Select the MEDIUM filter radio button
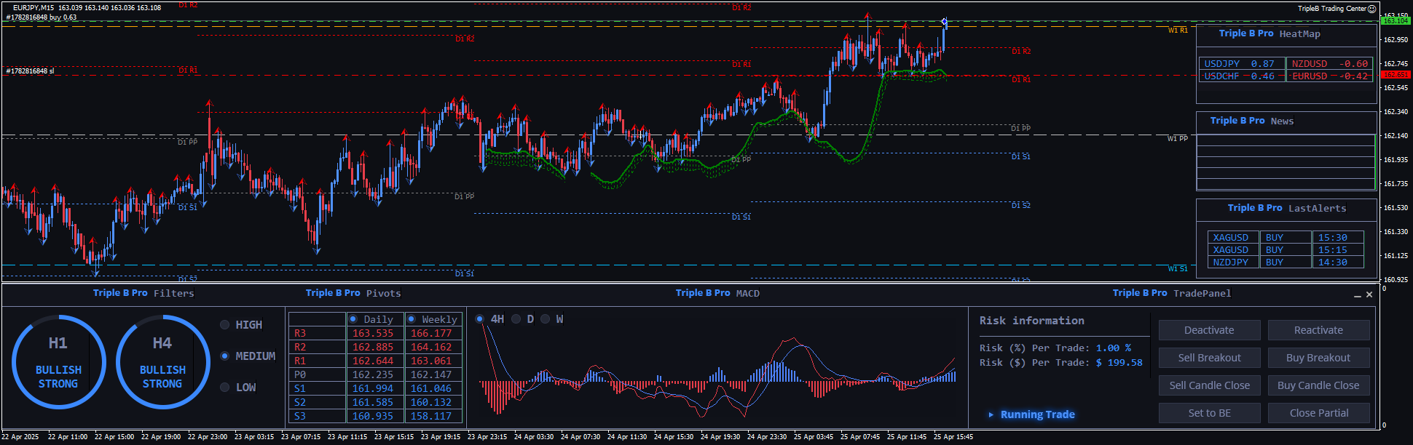The height and width of the screenshot is (445, 1413). tap(225, 356)
